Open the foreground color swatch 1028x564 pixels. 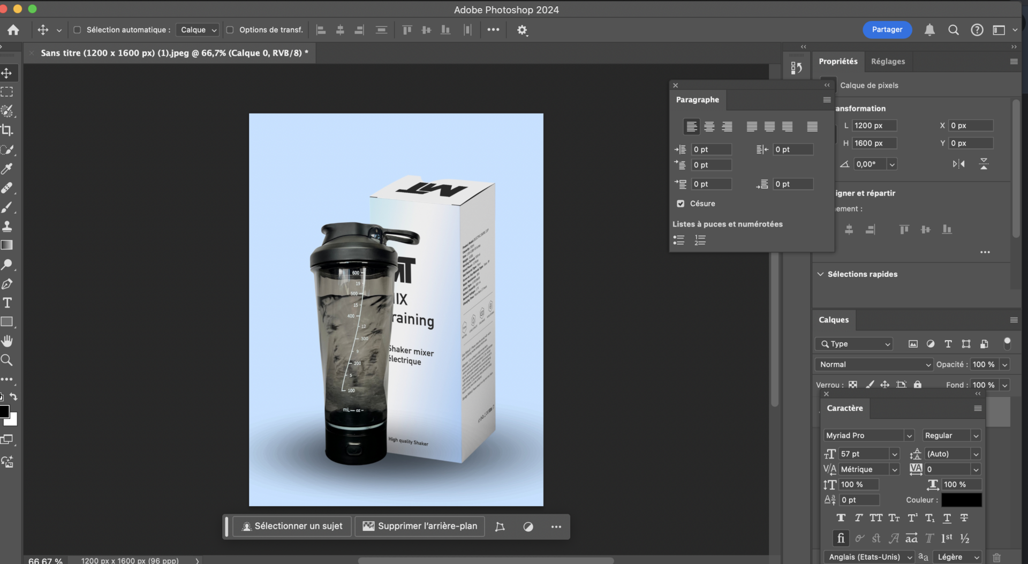click(x=4, y=411)
